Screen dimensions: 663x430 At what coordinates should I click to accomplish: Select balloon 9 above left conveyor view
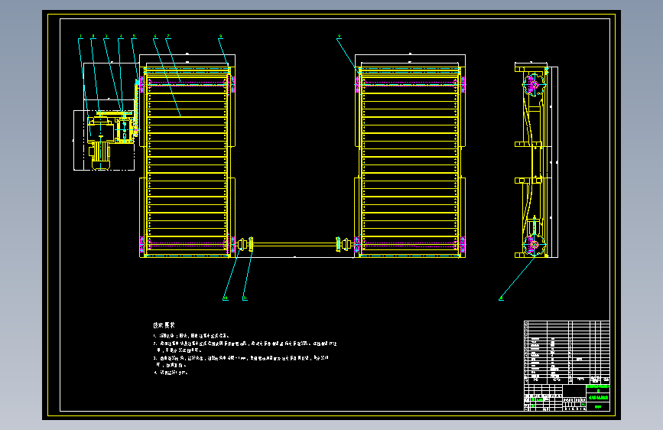click(x=221, y=37)
